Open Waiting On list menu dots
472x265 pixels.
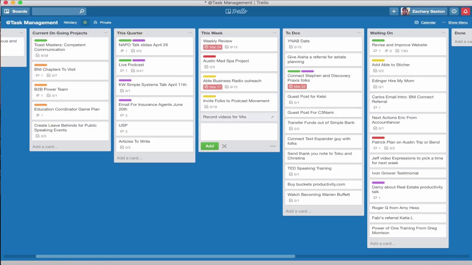coord(443,33)
